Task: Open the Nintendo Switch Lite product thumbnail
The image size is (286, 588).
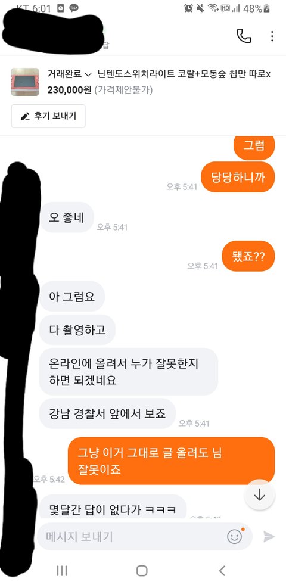Action: click(25, 82)
